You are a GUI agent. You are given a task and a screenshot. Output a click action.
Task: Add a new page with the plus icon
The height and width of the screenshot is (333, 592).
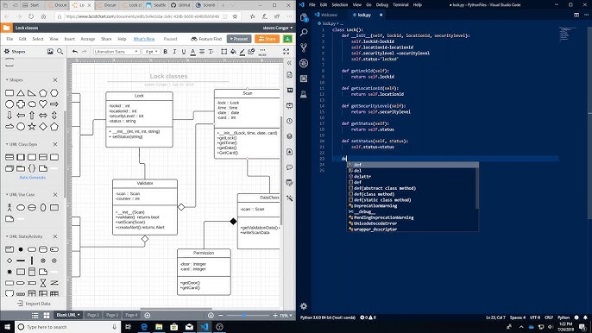148,315
